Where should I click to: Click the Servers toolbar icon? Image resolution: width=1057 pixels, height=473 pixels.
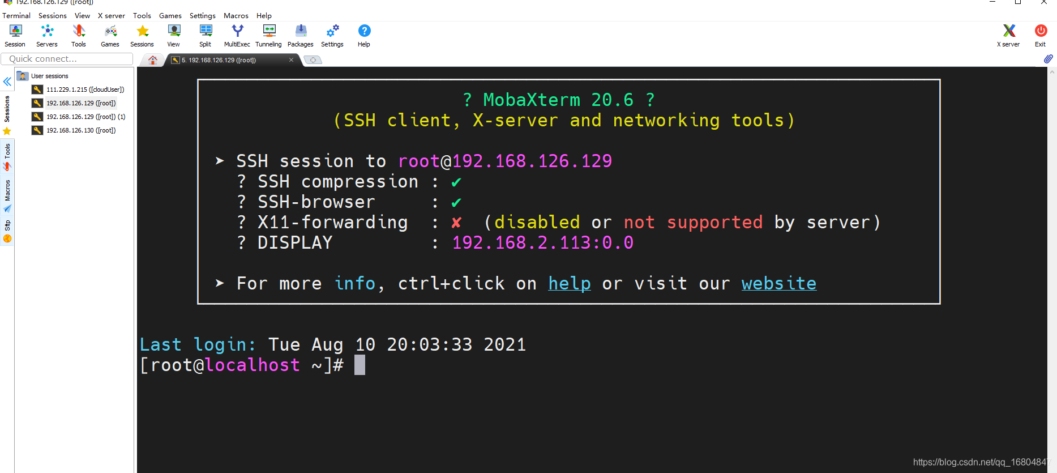47,36
